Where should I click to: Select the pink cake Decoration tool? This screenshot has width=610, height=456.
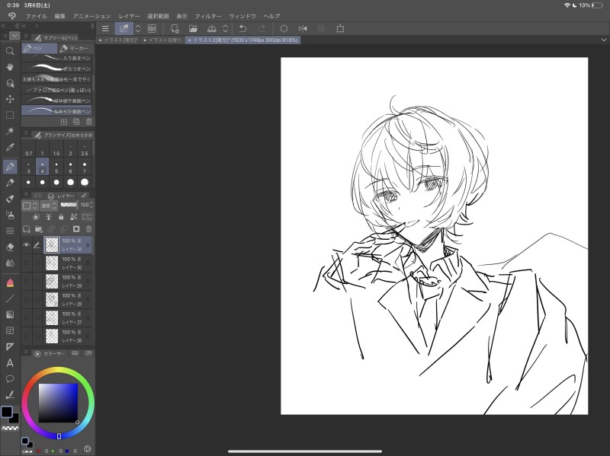tap(10, 282)
